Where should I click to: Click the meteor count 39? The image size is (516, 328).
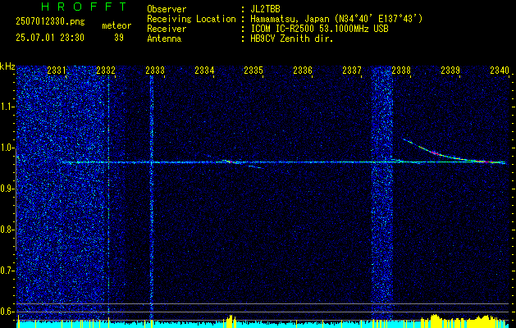119,38
